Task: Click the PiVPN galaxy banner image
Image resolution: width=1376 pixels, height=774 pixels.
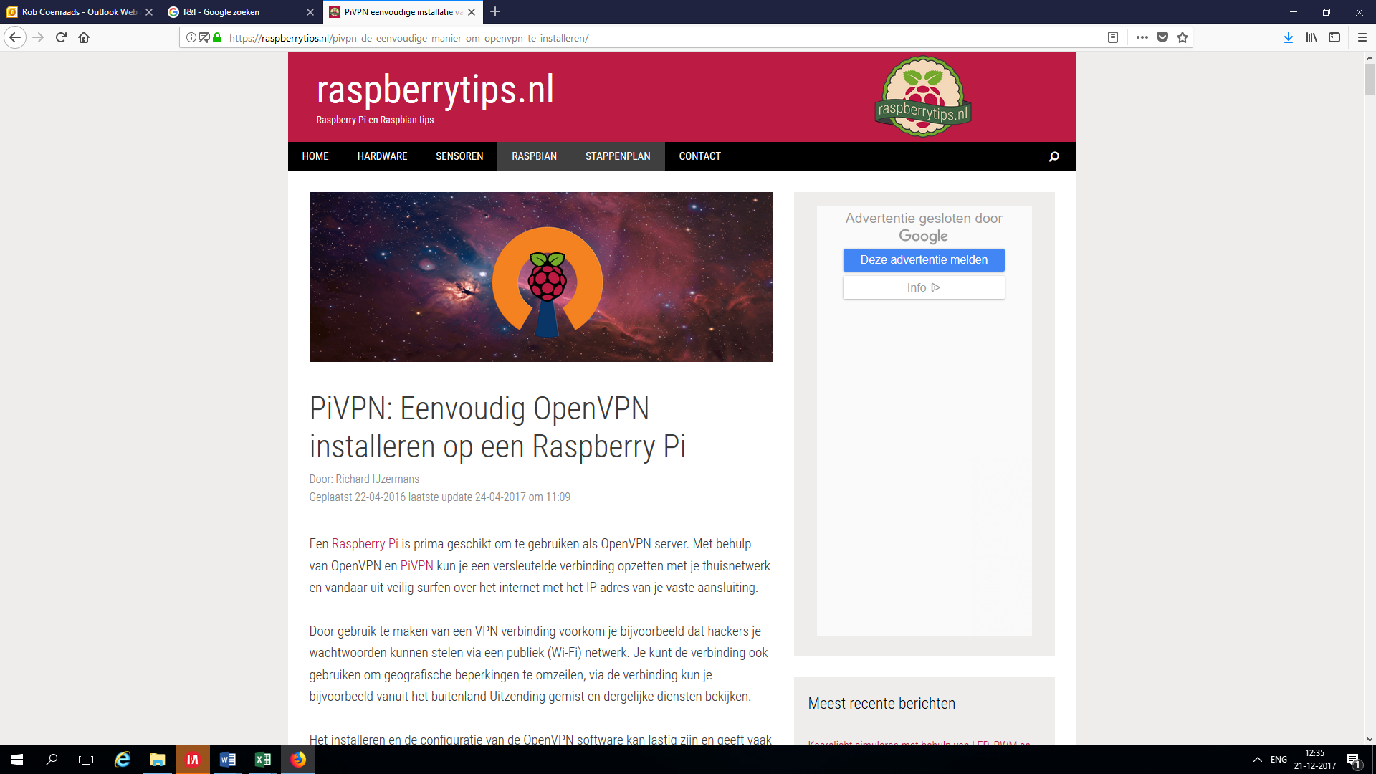Action: pos(541,277)
